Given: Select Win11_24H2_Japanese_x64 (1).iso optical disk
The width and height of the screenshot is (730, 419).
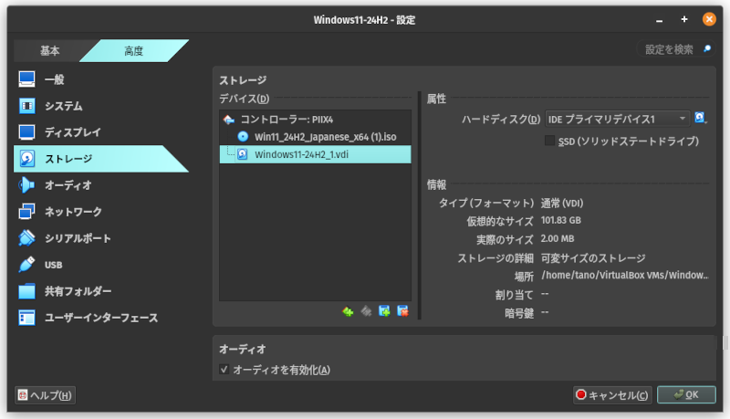Looking at the screenshot, I should coord(325,136).
